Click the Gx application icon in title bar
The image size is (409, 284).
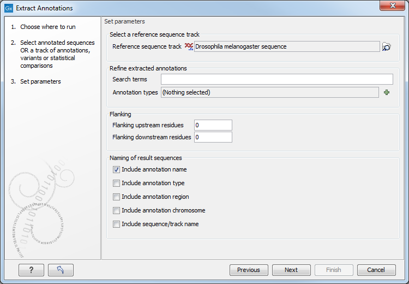pyautogui.click(x=9, y=8)
